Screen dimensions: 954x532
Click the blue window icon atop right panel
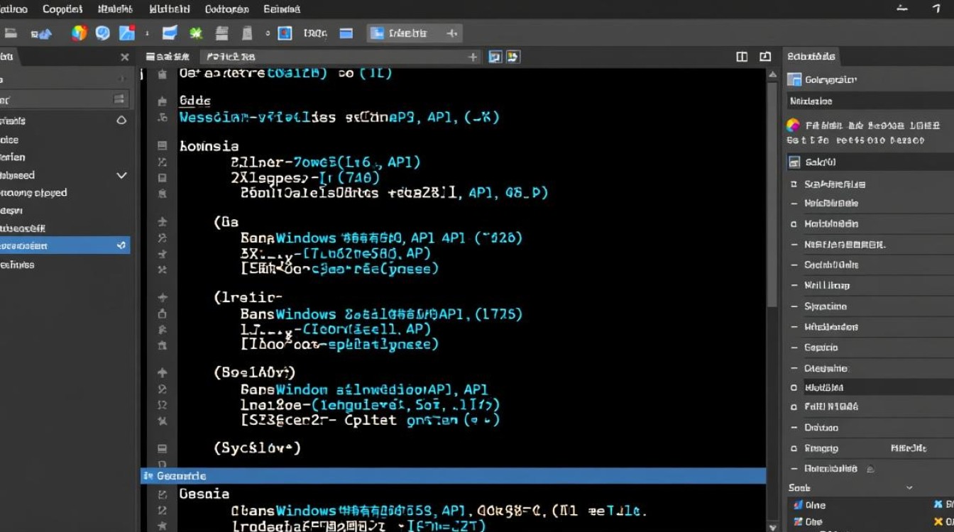794,79
